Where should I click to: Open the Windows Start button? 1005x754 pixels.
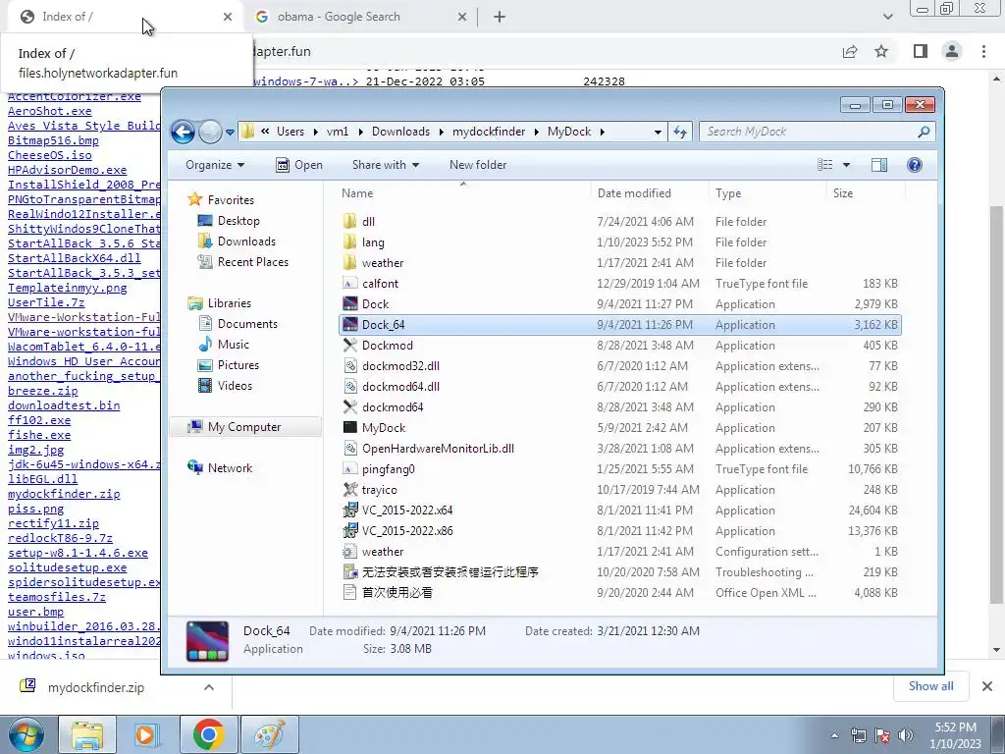pos(26,734)
